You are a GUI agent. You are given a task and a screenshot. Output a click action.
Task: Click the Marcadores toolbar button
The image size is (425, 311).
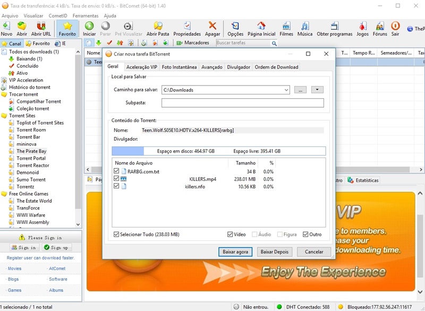193,43
